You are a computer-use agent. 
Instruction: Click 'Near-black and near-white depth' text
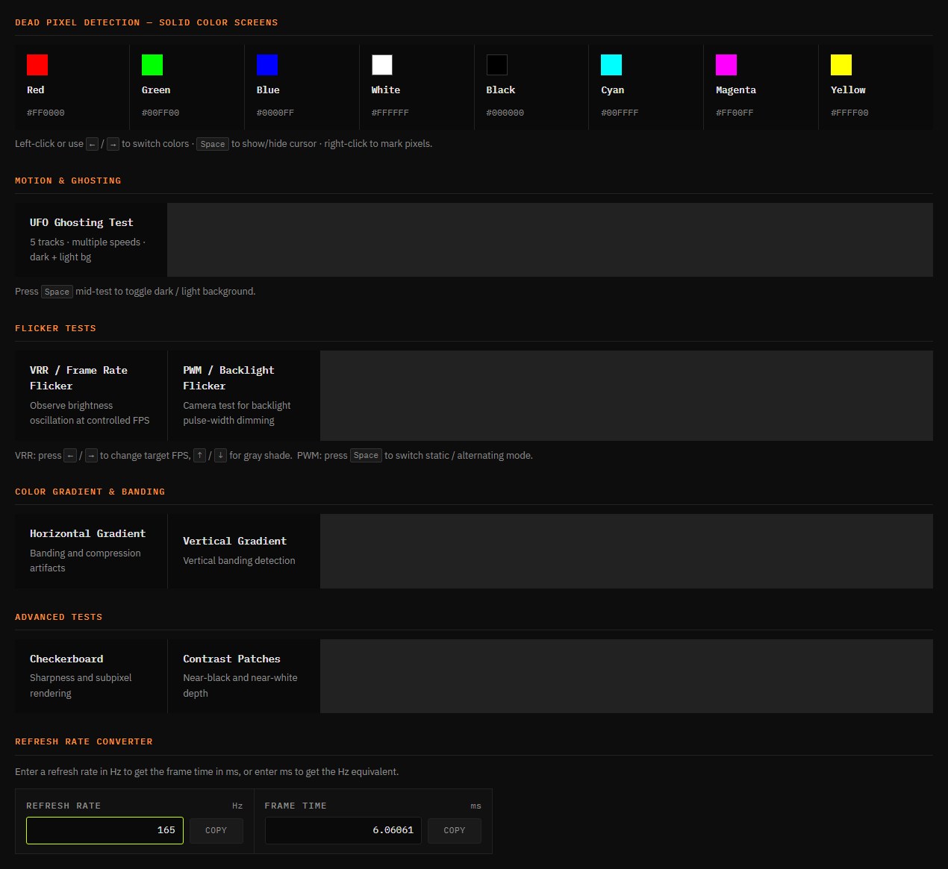240,686
